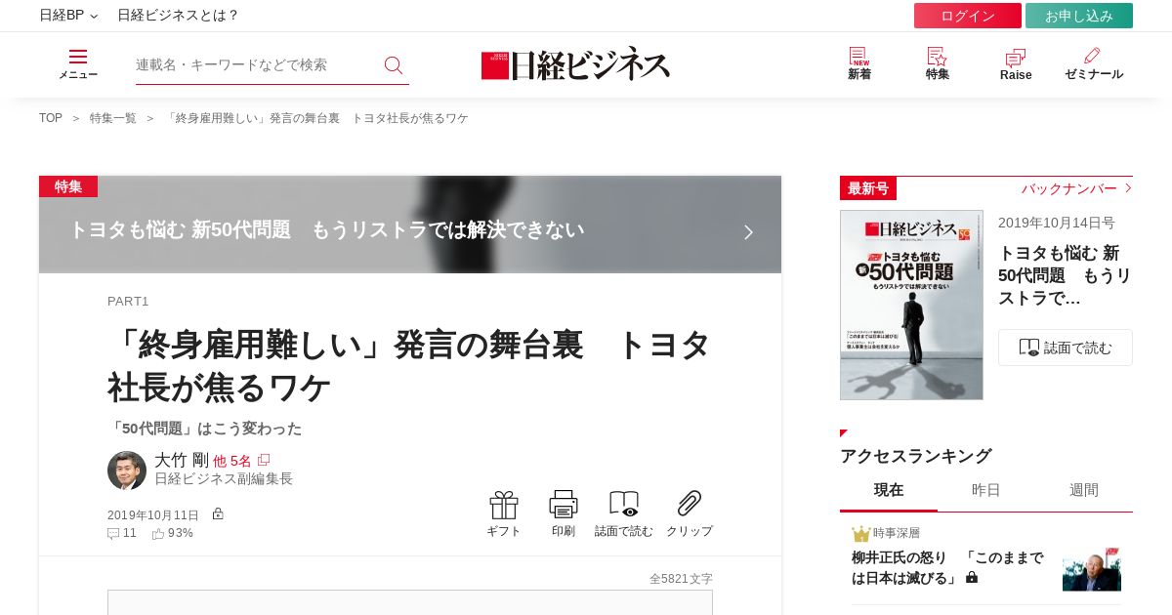Switch to the 現在 ranking tab

(889, 490)
